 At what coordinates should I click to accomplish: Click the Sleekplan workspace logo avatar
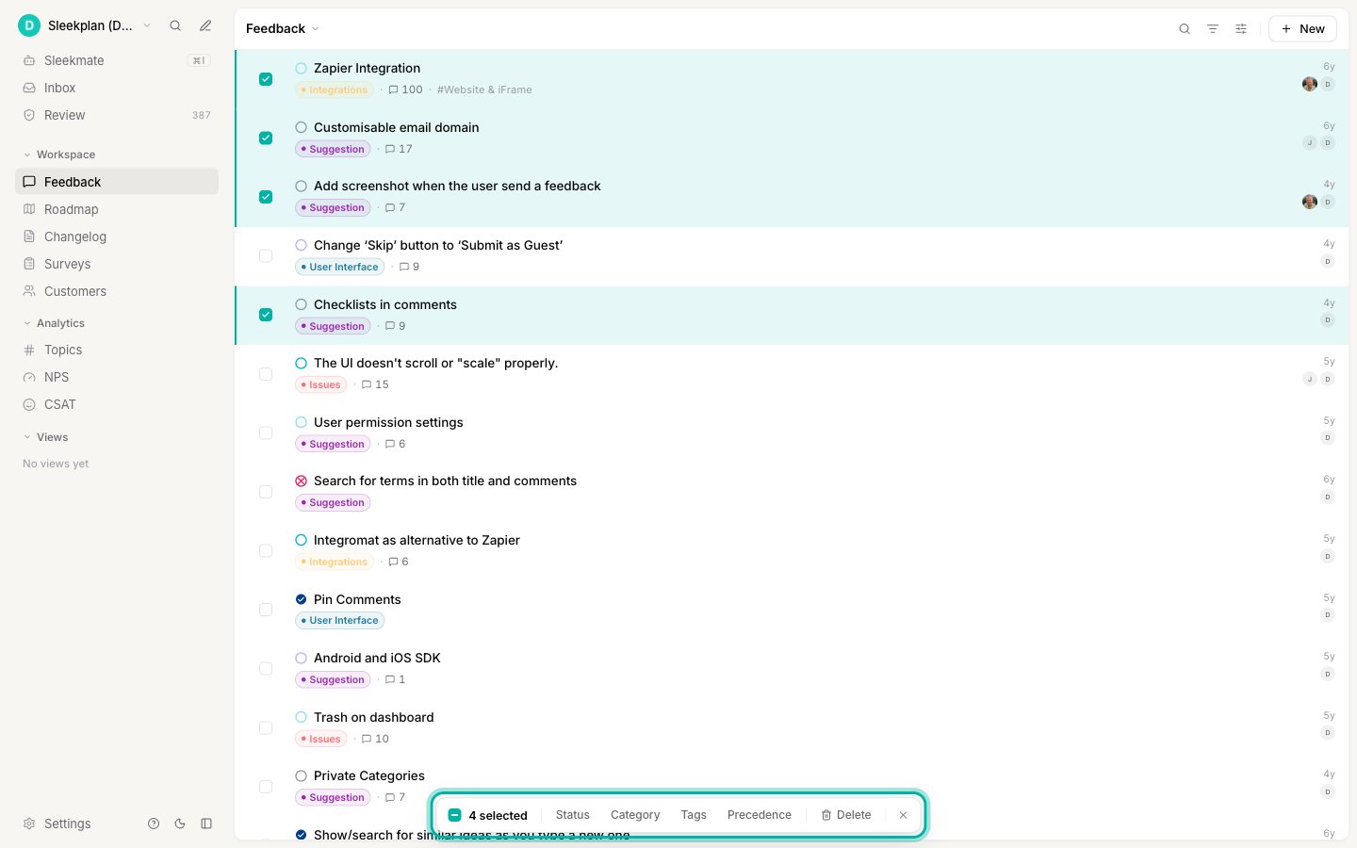(29, 25)
